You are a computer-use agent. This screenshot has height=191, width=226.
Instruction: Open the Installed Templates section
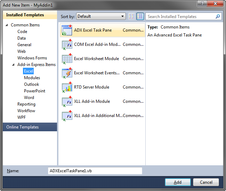30,15
